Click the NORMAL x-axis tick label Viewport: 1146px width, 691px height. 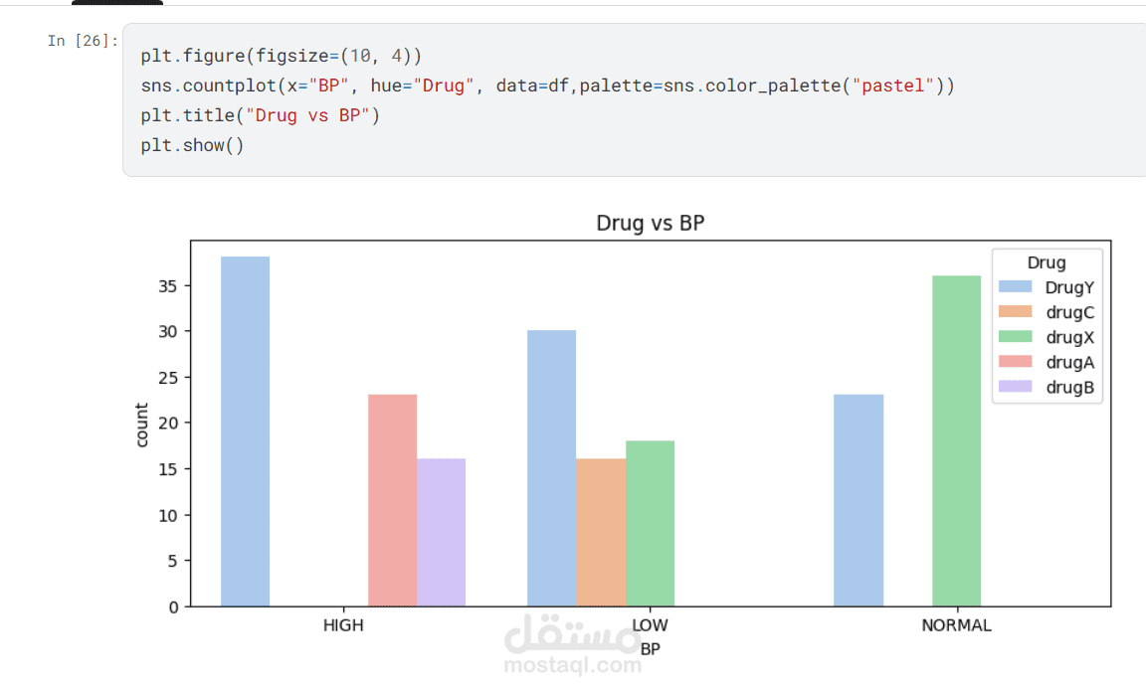956,626
